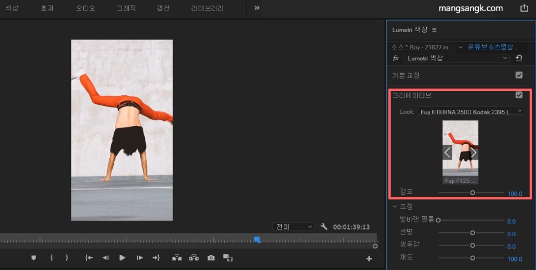
Task: Step forward one frame
Action: point(139,258)
